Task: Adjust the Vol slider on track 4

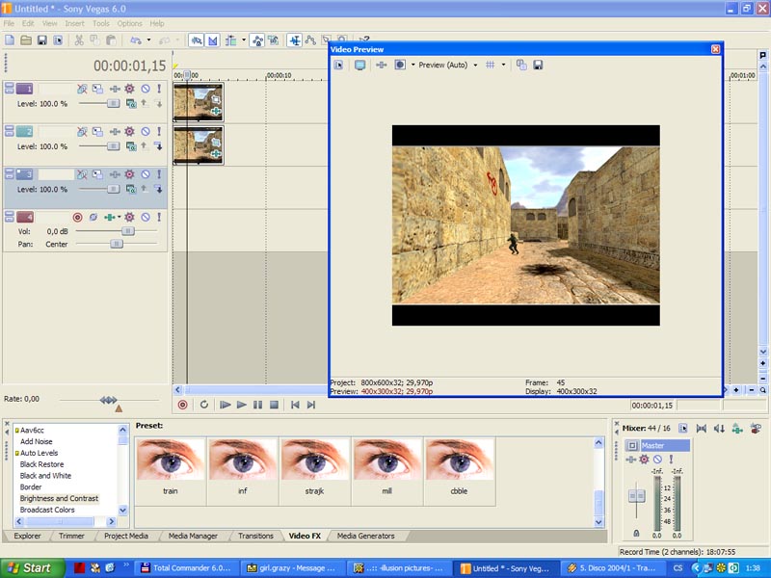Action: (128, 231)
